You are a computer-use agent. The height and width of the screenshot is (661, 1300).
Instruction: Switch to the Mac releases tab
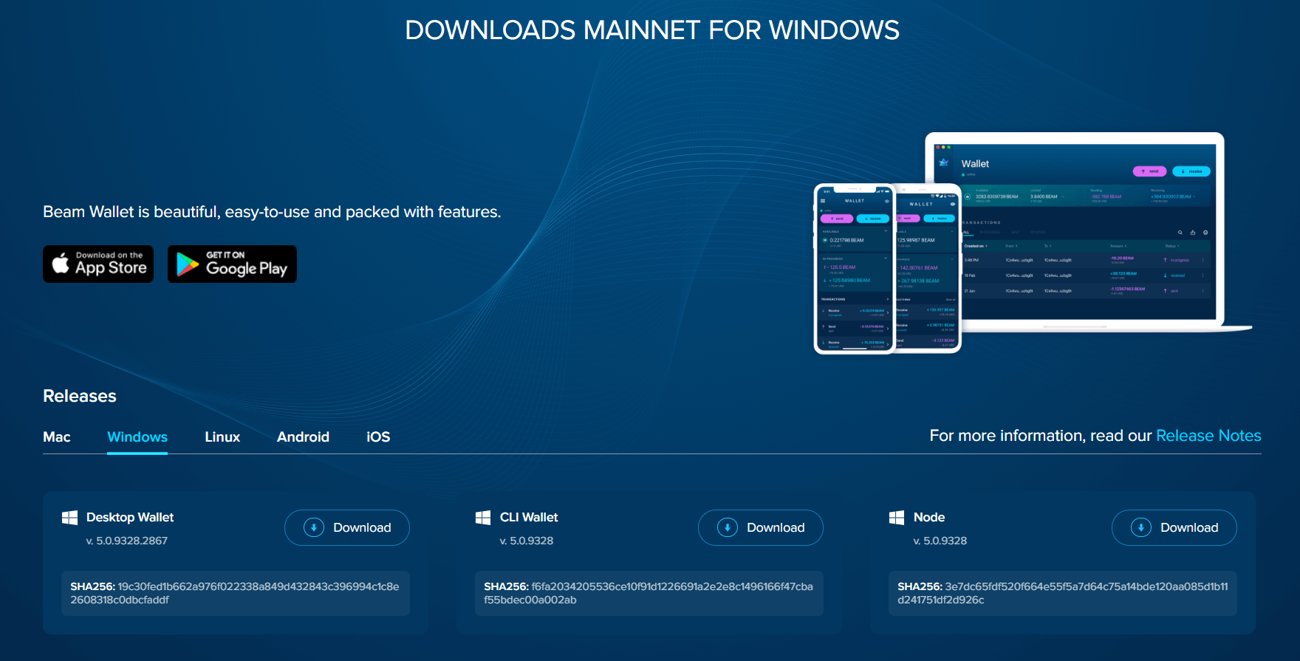pos(57,436)
